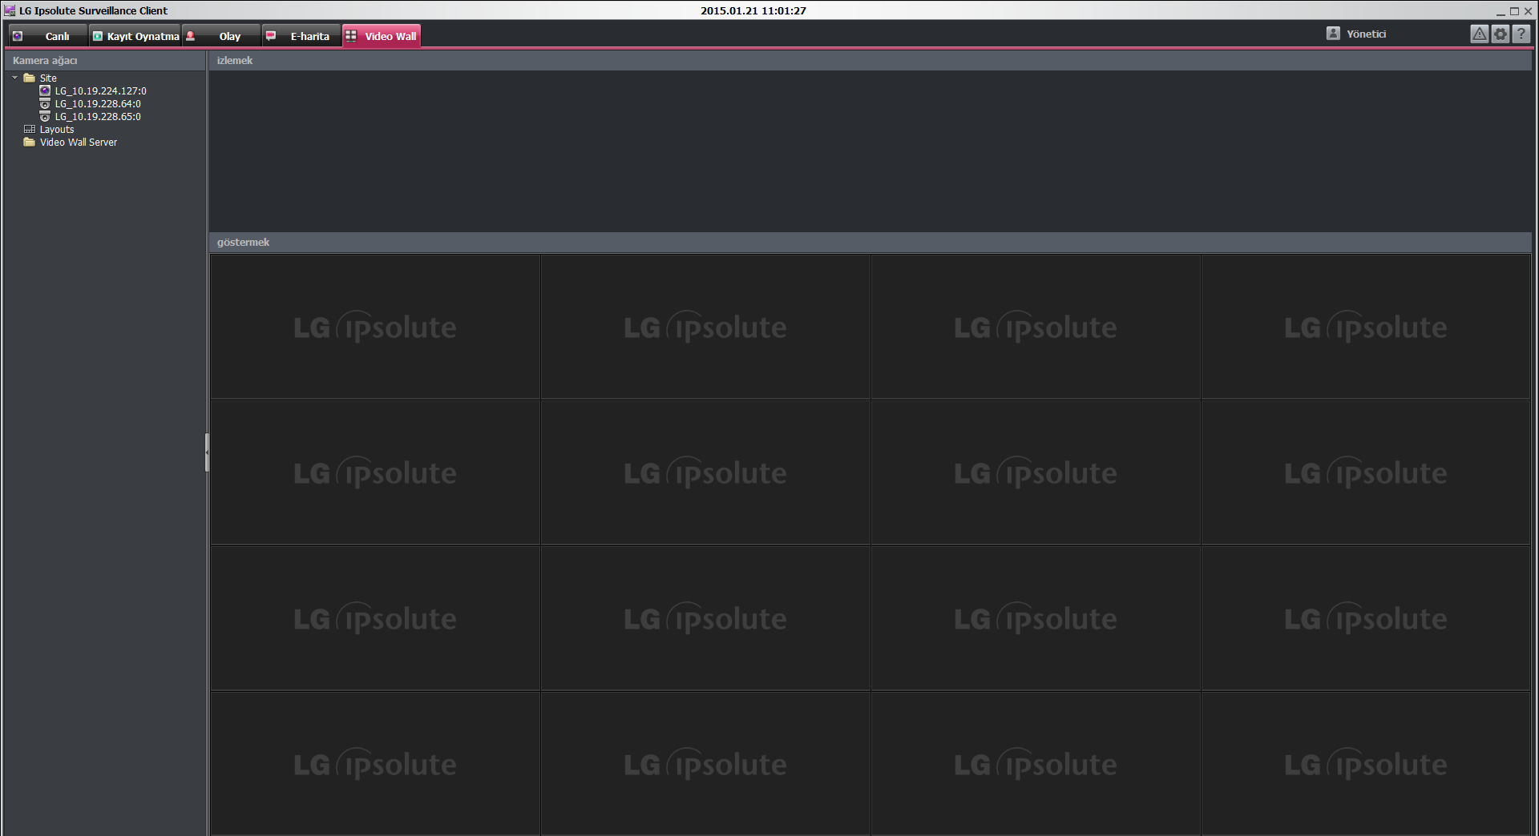Select camera LG_10.19.228.64:0
The width and height of the screenshot is (1539, 836).
point(98,104)
